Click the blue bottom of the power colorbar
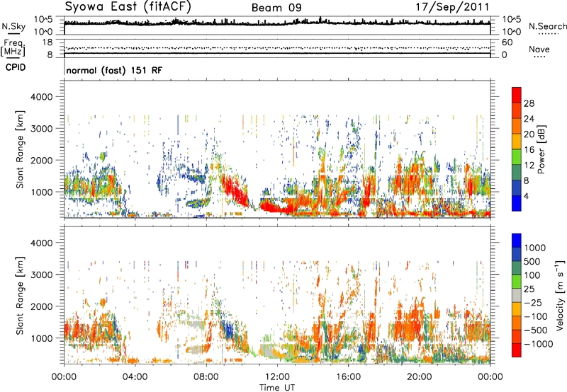 pos(517,204)
